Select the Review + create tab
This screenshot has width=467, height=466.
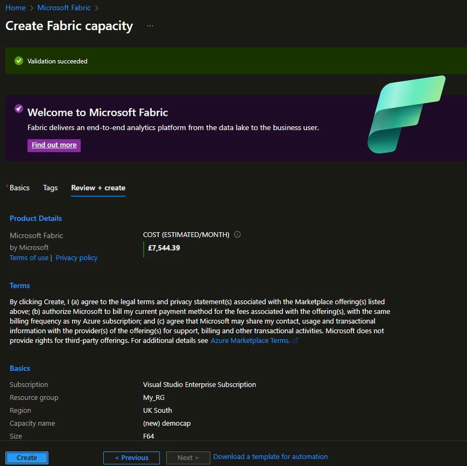98,188
